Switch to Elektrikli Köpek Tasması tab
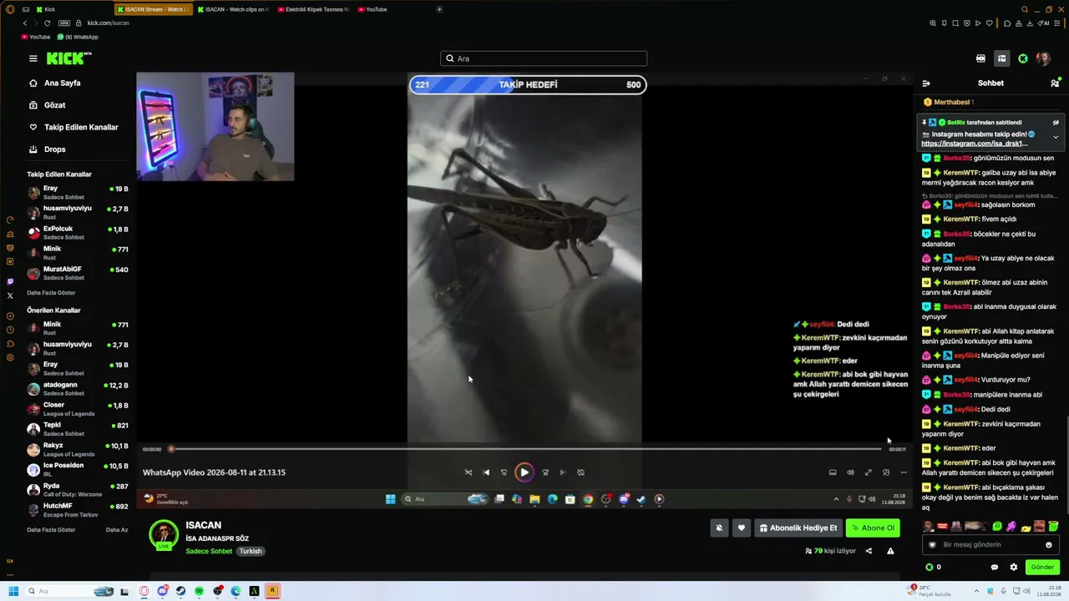The height and width of the screenshot is (601, 1069). tap(314, 9)
